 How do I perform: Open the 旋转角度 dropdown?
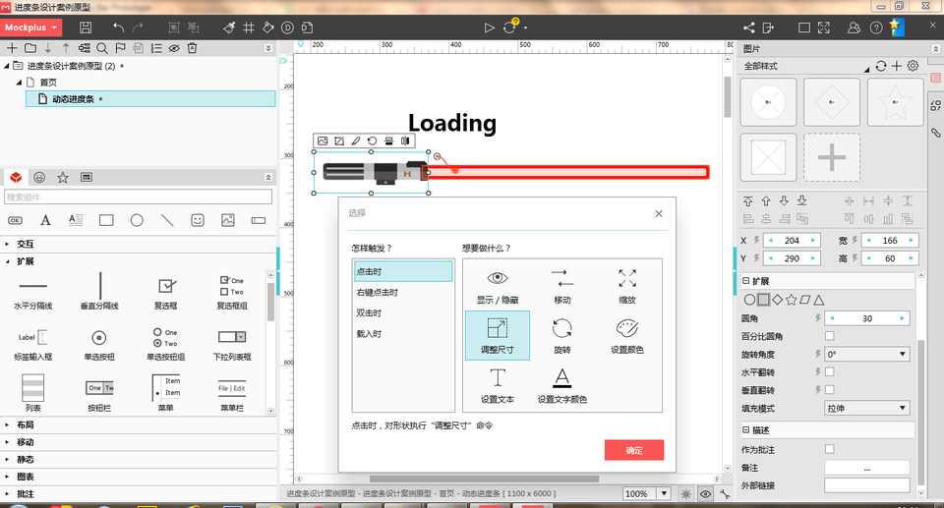tap(866, 354)
